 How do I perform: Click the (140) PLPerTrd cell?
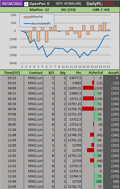93,109
